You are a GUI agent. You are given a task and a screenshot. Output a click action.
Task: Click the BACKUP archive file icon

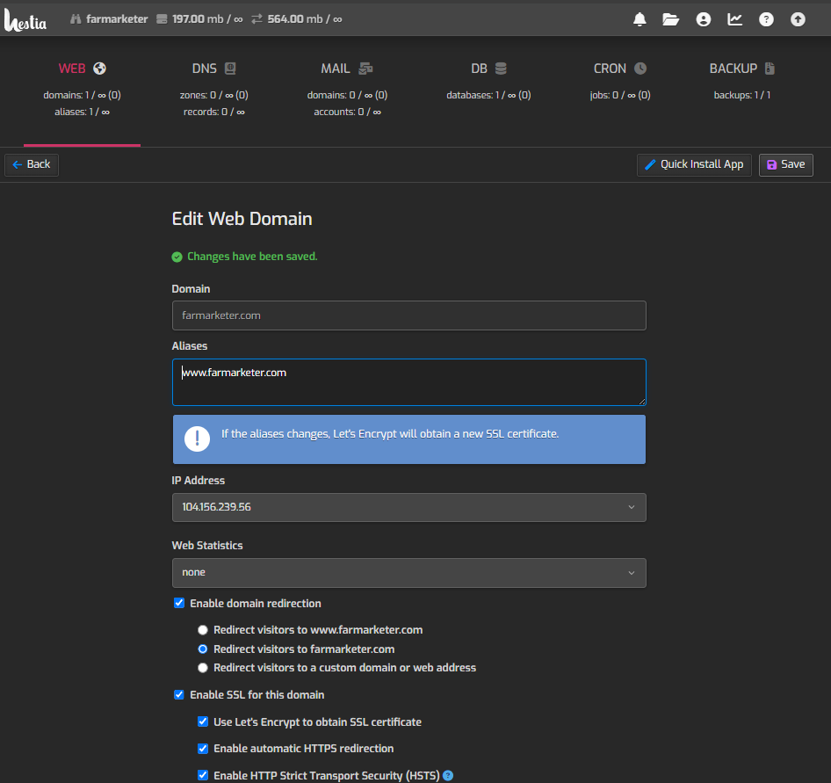770,69
